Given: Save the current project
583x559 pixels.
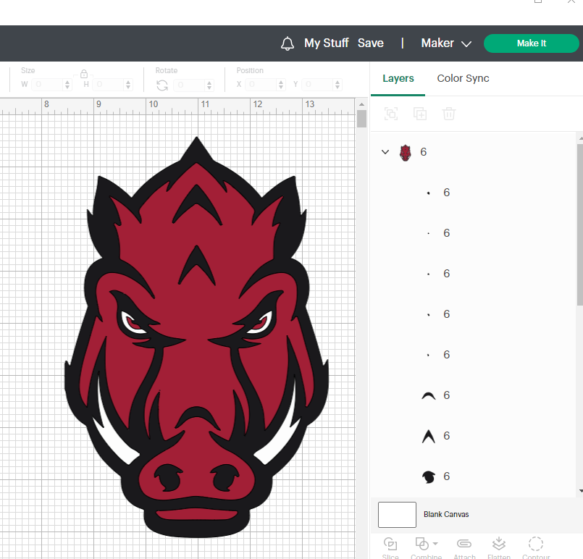Looking at the screenshot, I should [370, 43].
